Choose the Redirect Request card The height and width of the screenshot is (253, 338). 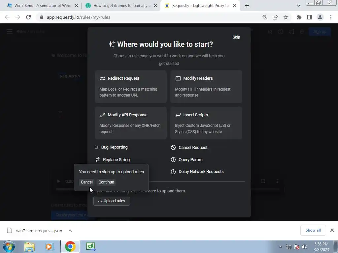[x=131, y=87]
